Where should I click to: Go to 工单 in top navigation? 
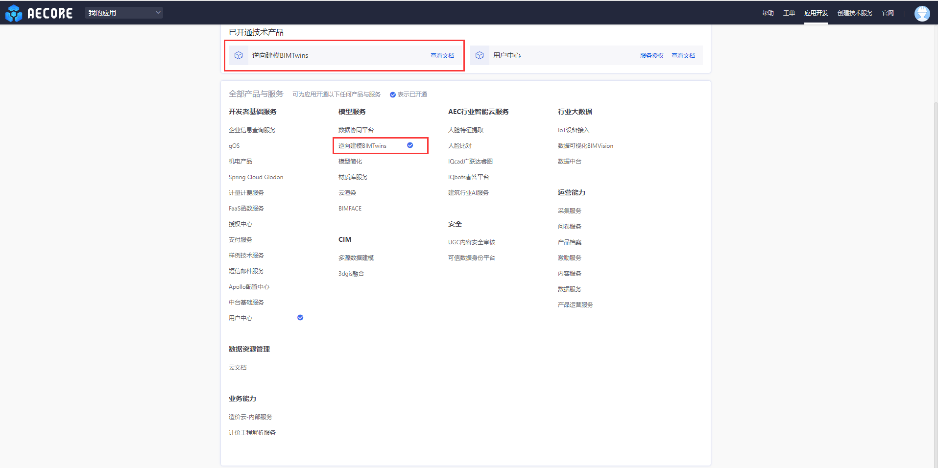click(789, 13)
